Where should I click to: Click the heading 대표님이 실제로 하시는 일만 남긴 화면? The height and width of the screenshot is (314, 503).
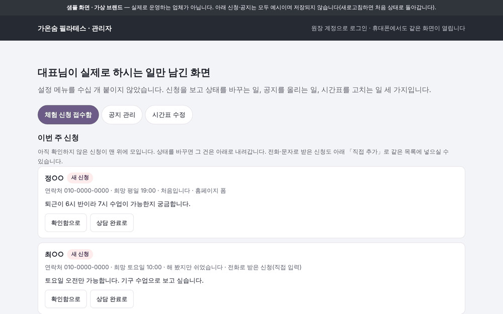124,72
